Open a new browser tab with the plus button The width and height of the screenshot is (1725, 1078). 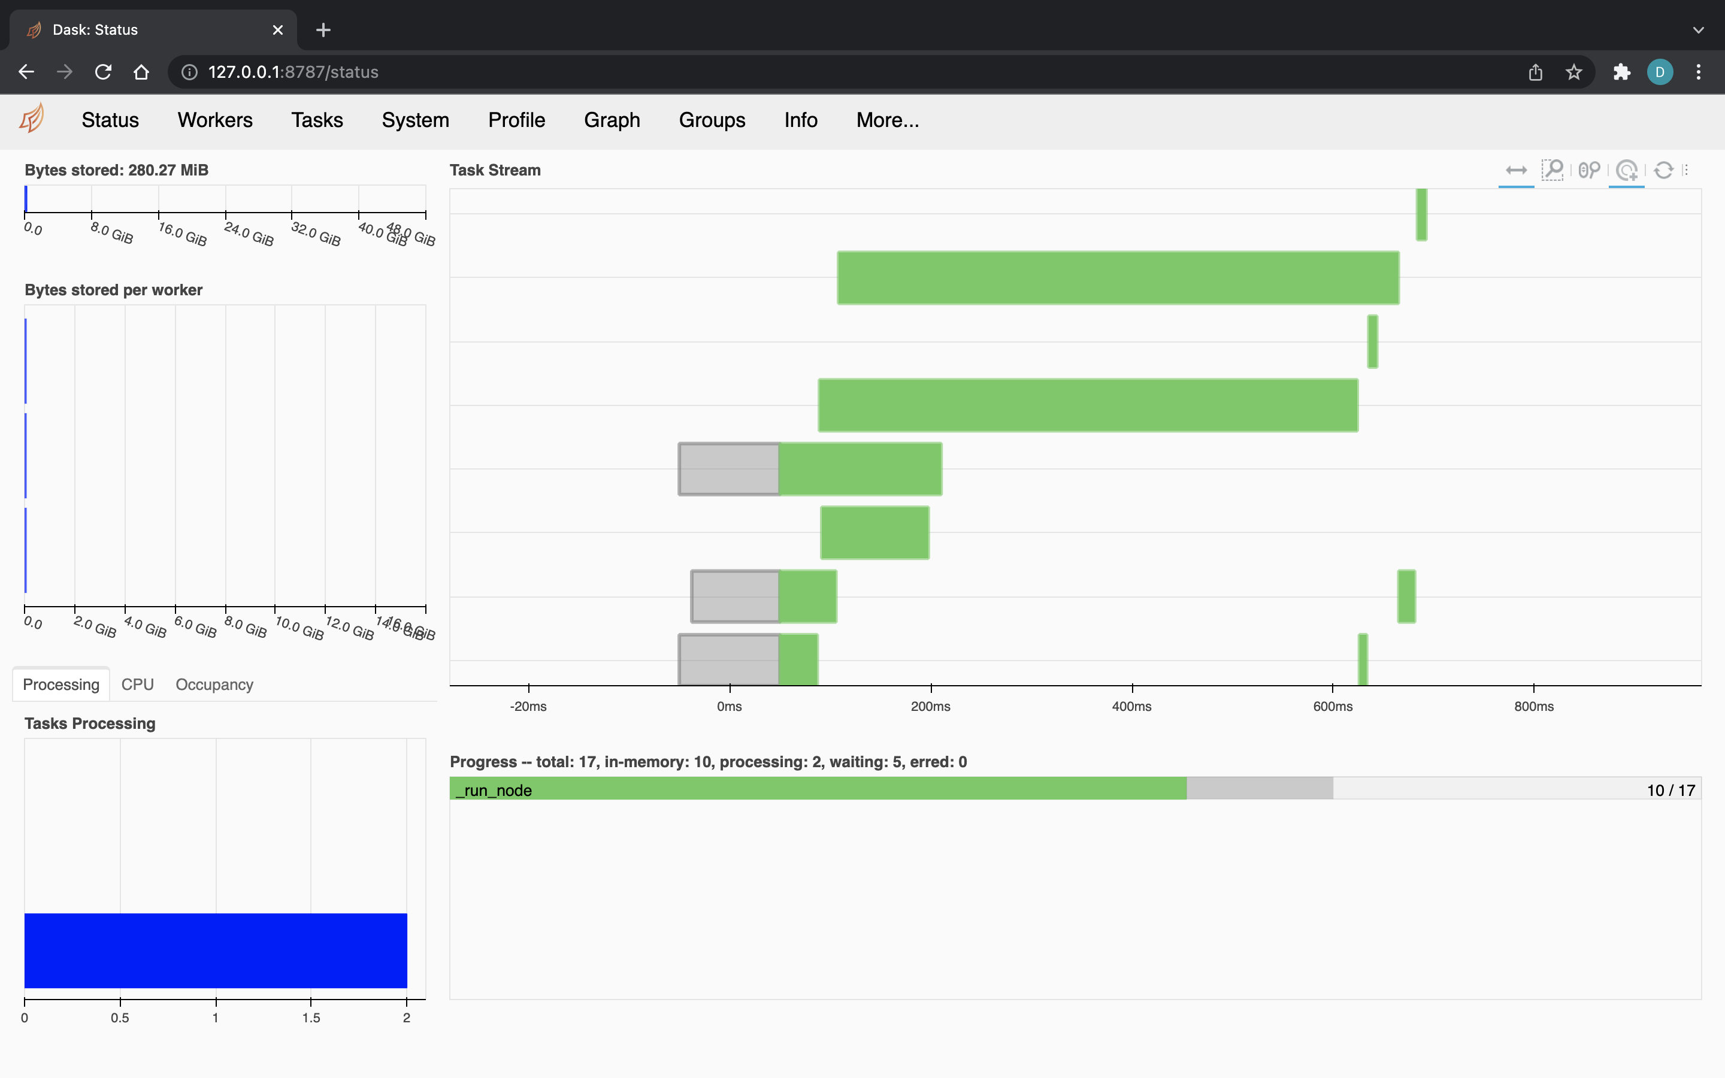[323, 29]
